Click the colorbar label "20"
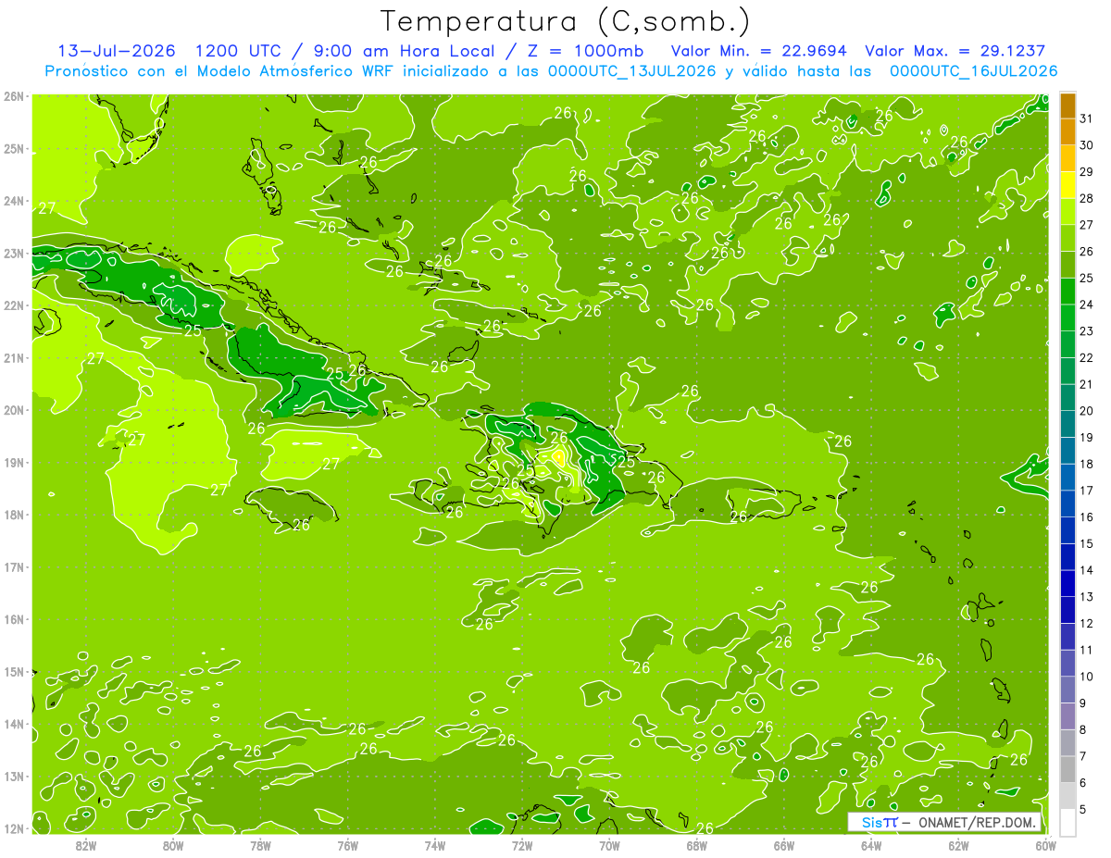1111x858 pixels. click(x=1086, y=411)
